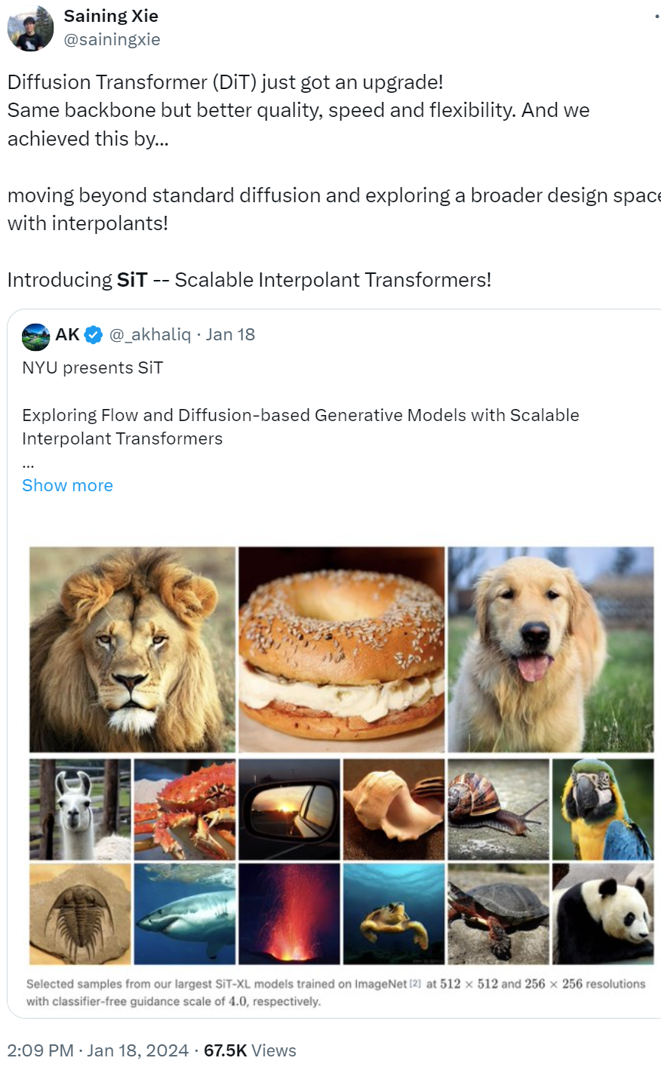Image resolution: width=661 pixels, height=1067 pixels.
Task: Click the volcano eruption thumbnail
Action: tap(289, 914)
